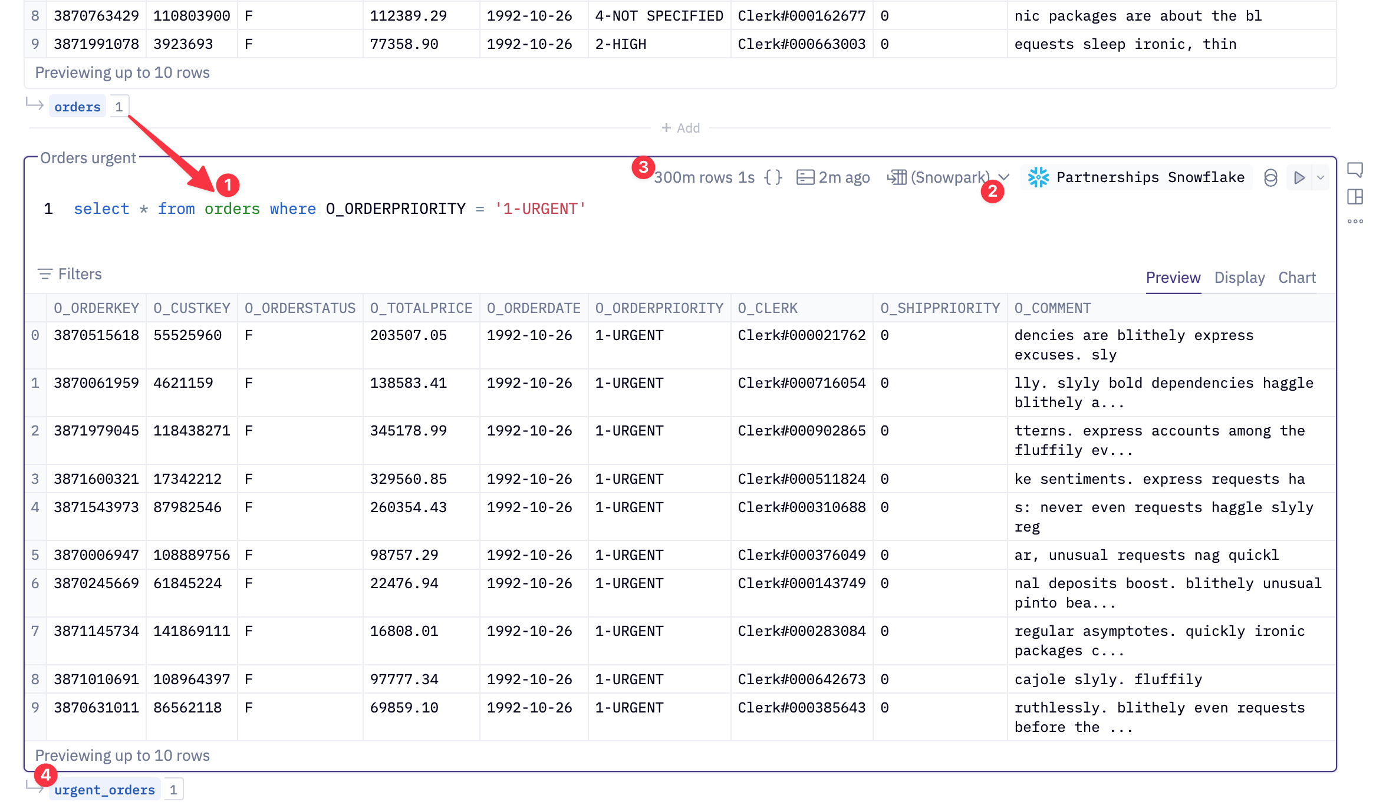
Task: Click the database schema browser icon
Action: 1270,177
